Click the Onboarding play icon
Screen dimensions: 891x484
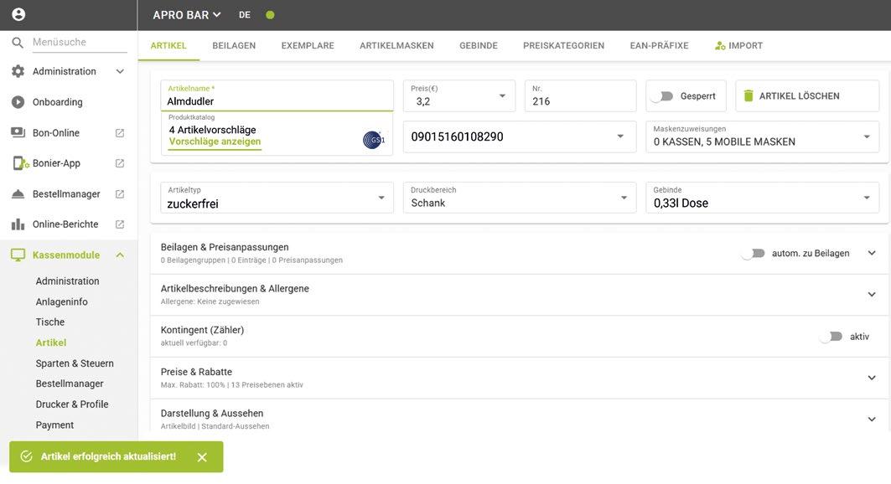tap(18, 102)
